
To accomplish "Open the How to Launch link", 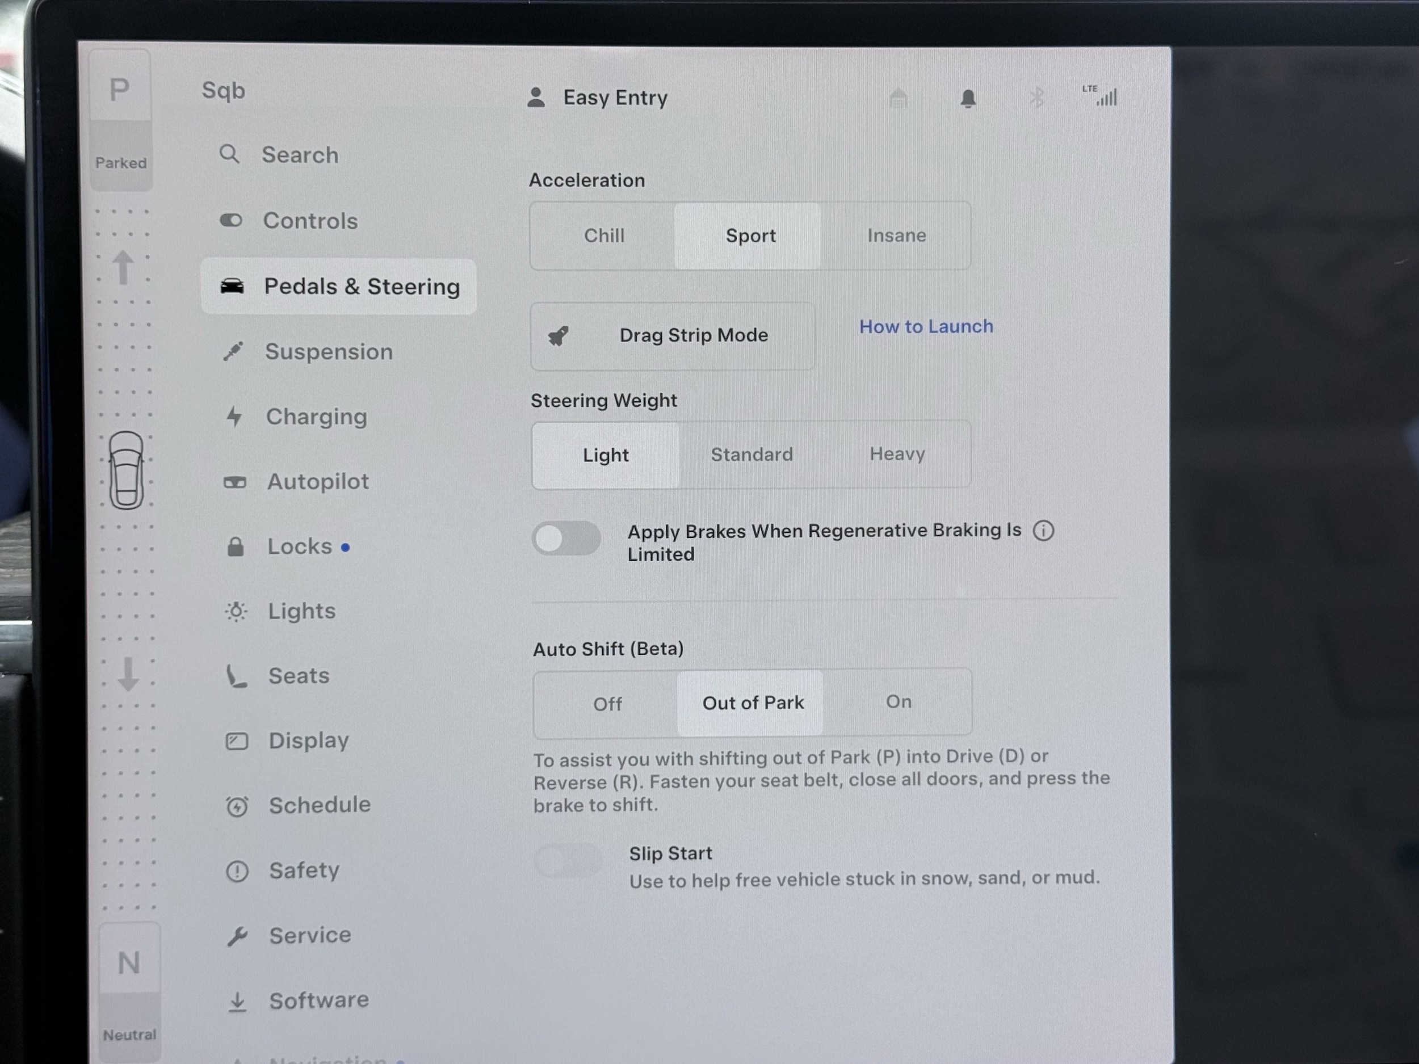I will (926, 326).
